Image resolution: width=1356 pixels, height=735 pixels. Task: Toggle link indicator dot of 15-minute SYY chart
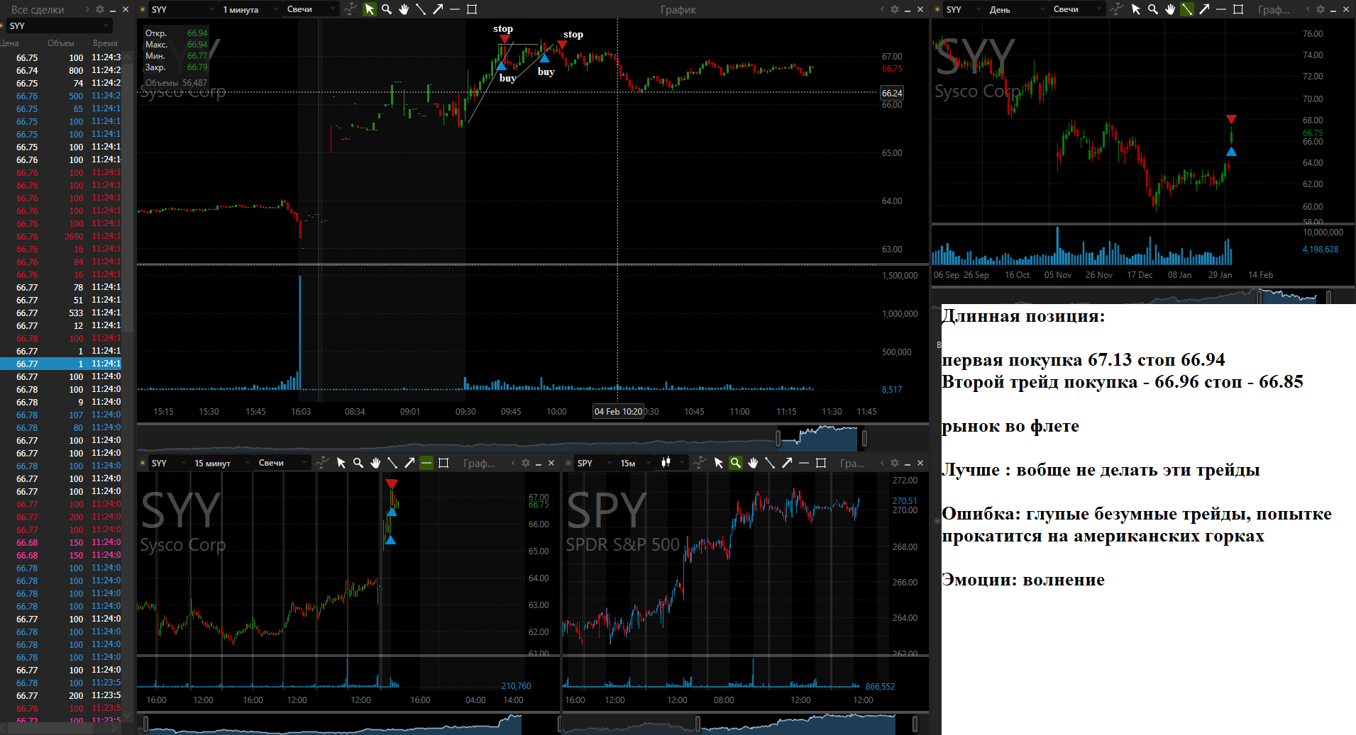(143, 463)
